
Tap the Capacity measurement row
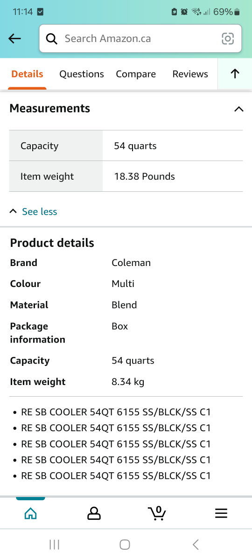[126, 146]
